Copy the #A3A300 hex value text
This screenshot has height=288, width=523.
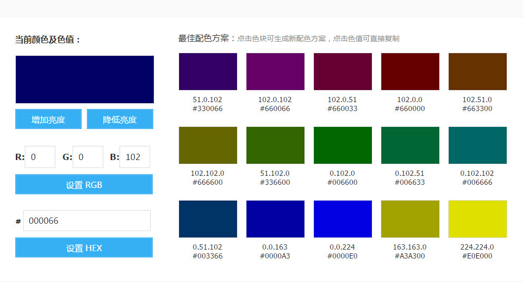(410, 256)
